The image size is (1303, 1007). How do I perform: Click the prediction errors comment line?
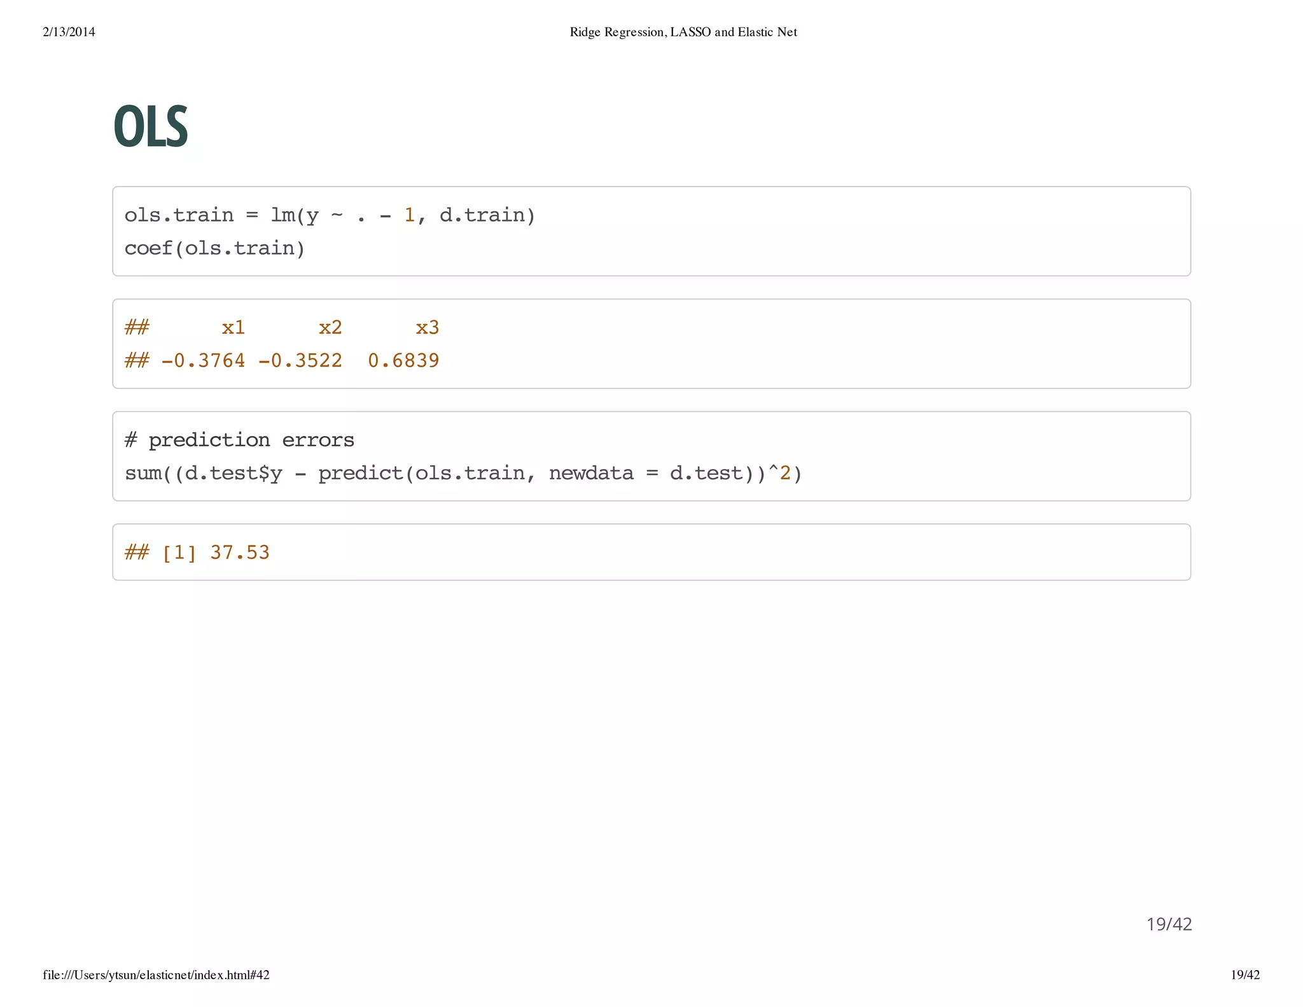click(239, 440)
